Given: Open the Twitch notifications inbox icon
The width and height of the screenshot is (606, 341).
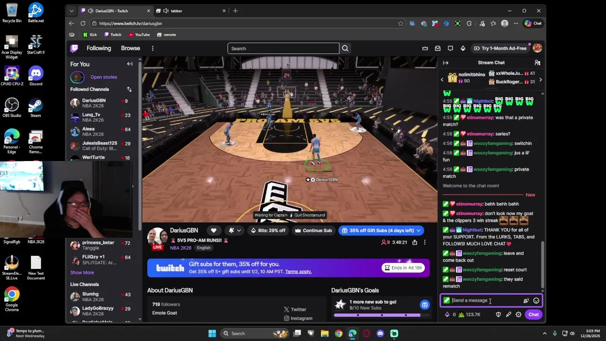Looking at the screenshot, I should point(437,48).
